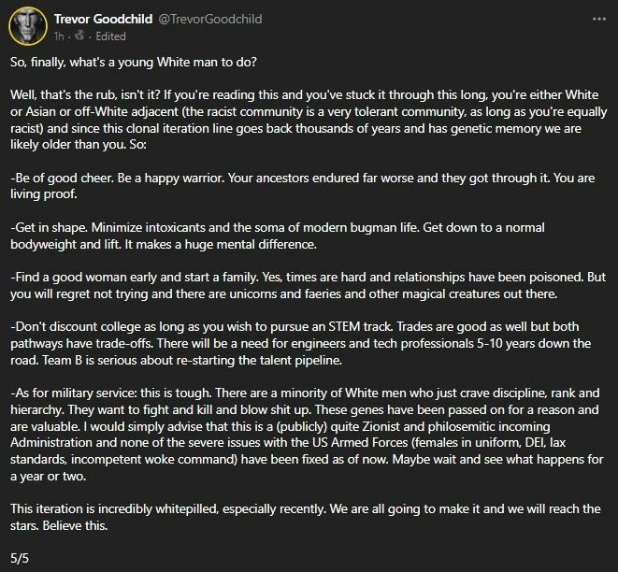Image resolution: width=618 pixels, height=572 pixels.
Task: View edit history via Edited label
Action: 110,36
